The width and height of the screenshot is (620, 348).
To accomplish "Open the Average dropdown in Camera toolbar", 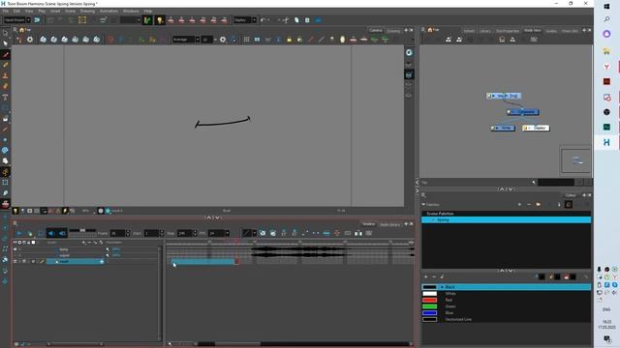I will click(x=198, y=40).
